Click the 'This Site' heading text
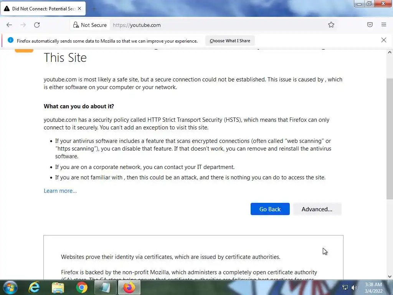This screenshot has width=393, height=295. pos(65,58)
